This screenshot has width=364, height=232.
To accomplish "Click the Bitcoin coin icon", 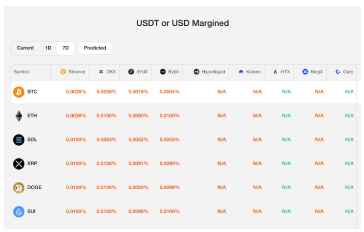I will pyautogui.click(x=19, y=92).
